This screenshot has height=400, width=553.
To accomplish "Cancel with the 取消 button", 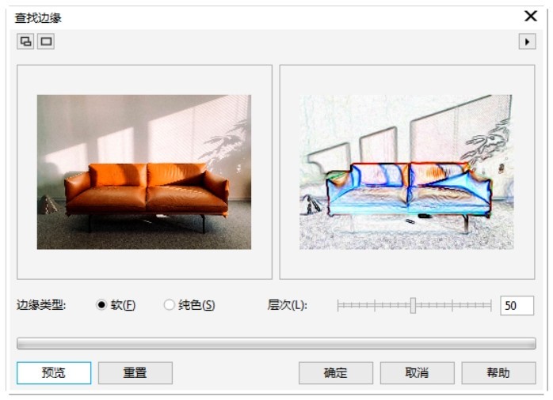I will pos(418,372).
